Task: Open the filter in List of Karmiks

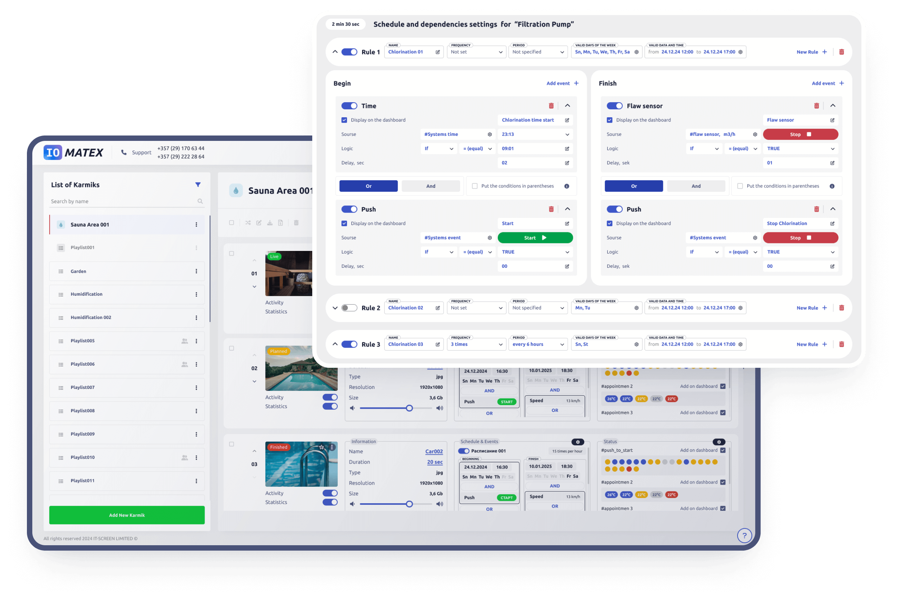Action: point(198,185)
